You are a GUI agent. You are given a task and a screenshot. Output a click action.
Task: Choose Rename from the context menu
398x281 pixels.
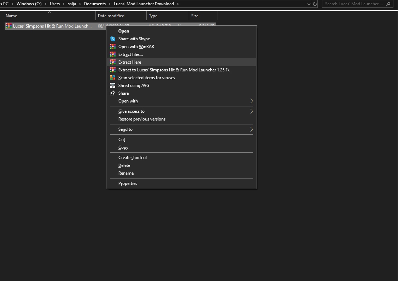click(181, 173)
